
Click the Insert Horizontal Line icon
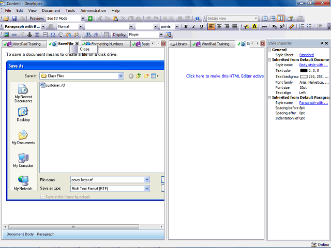point(45,35)
